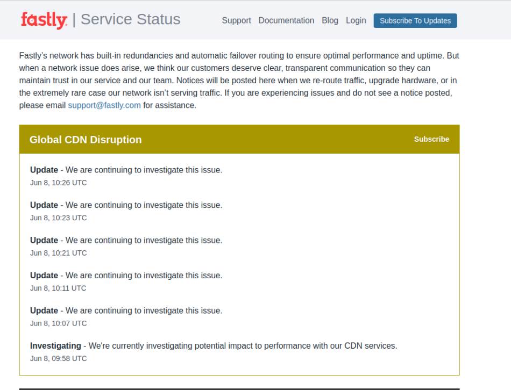Click the Update message above the 10:07 timestamp
This screenshot has height=390, width=511.
tap(126, 310)
